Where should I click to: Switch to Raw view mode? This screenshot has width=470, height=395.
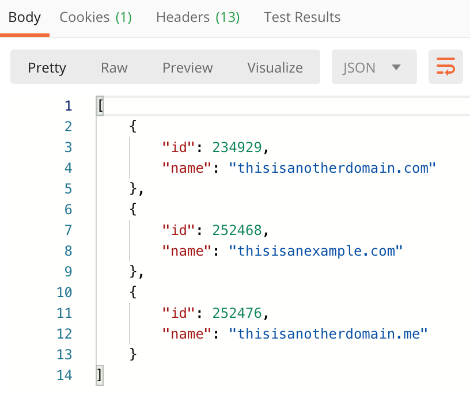pos(114,68)
